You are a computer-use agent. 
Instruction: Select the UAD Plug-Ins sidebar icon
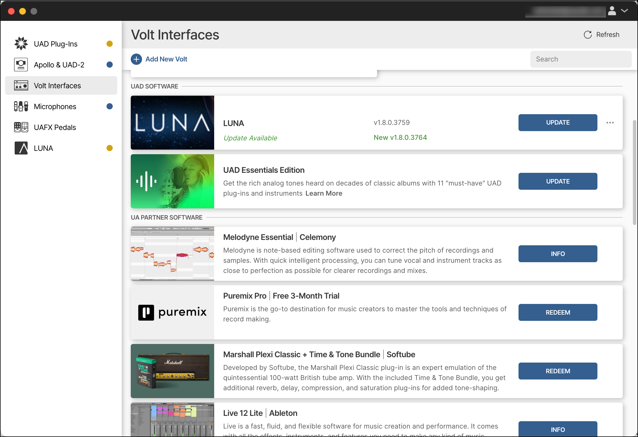pyautogui.click(x=21, y=43)
